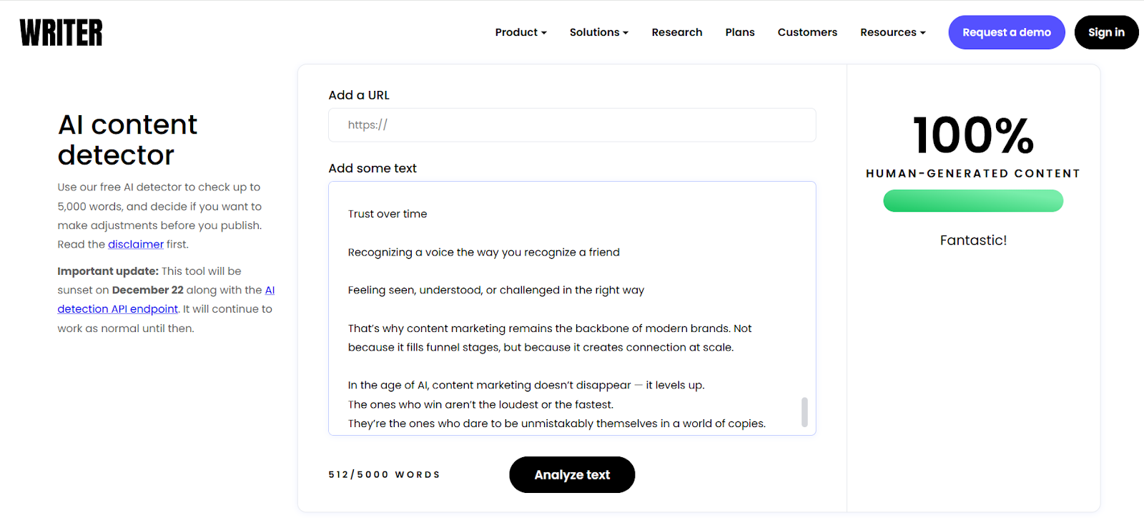
Task: Click the 'Recognizing a voice' line
Action: (x=484, y=252)
